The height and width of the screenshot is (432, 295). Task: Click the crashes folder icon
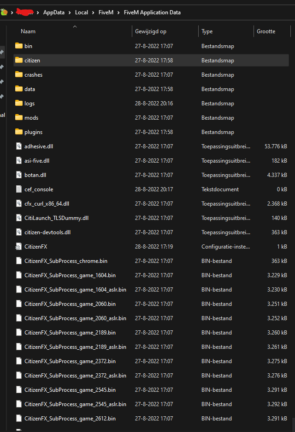[x=19, y=74]
